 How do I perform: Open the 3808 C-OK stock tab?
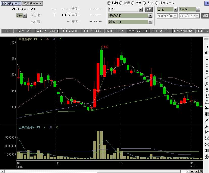point(92,31)
